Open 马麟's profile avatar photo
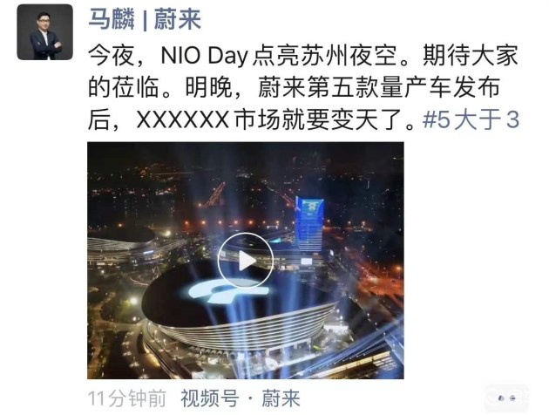 [44, 32]
